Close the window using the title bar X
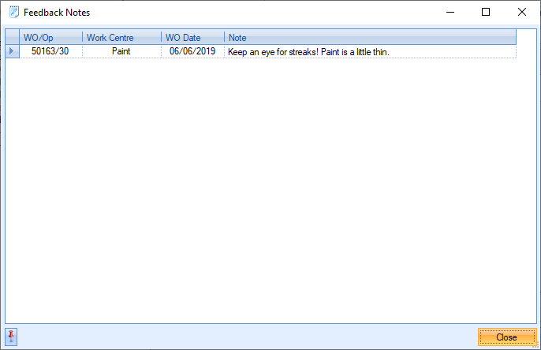This screenshot has height=350, width=541. [521, 13]
